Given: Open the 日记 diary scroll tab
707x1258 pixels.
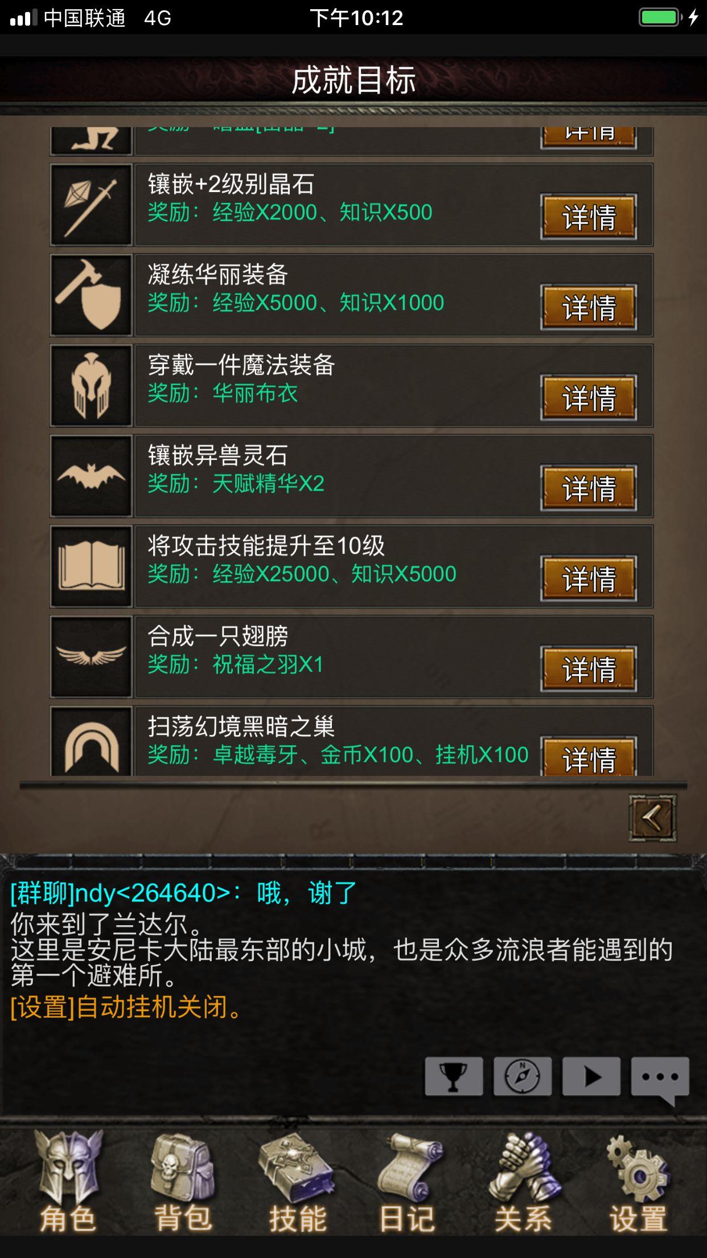Looking at the screenshot, I should click(x=408, y=1182).
